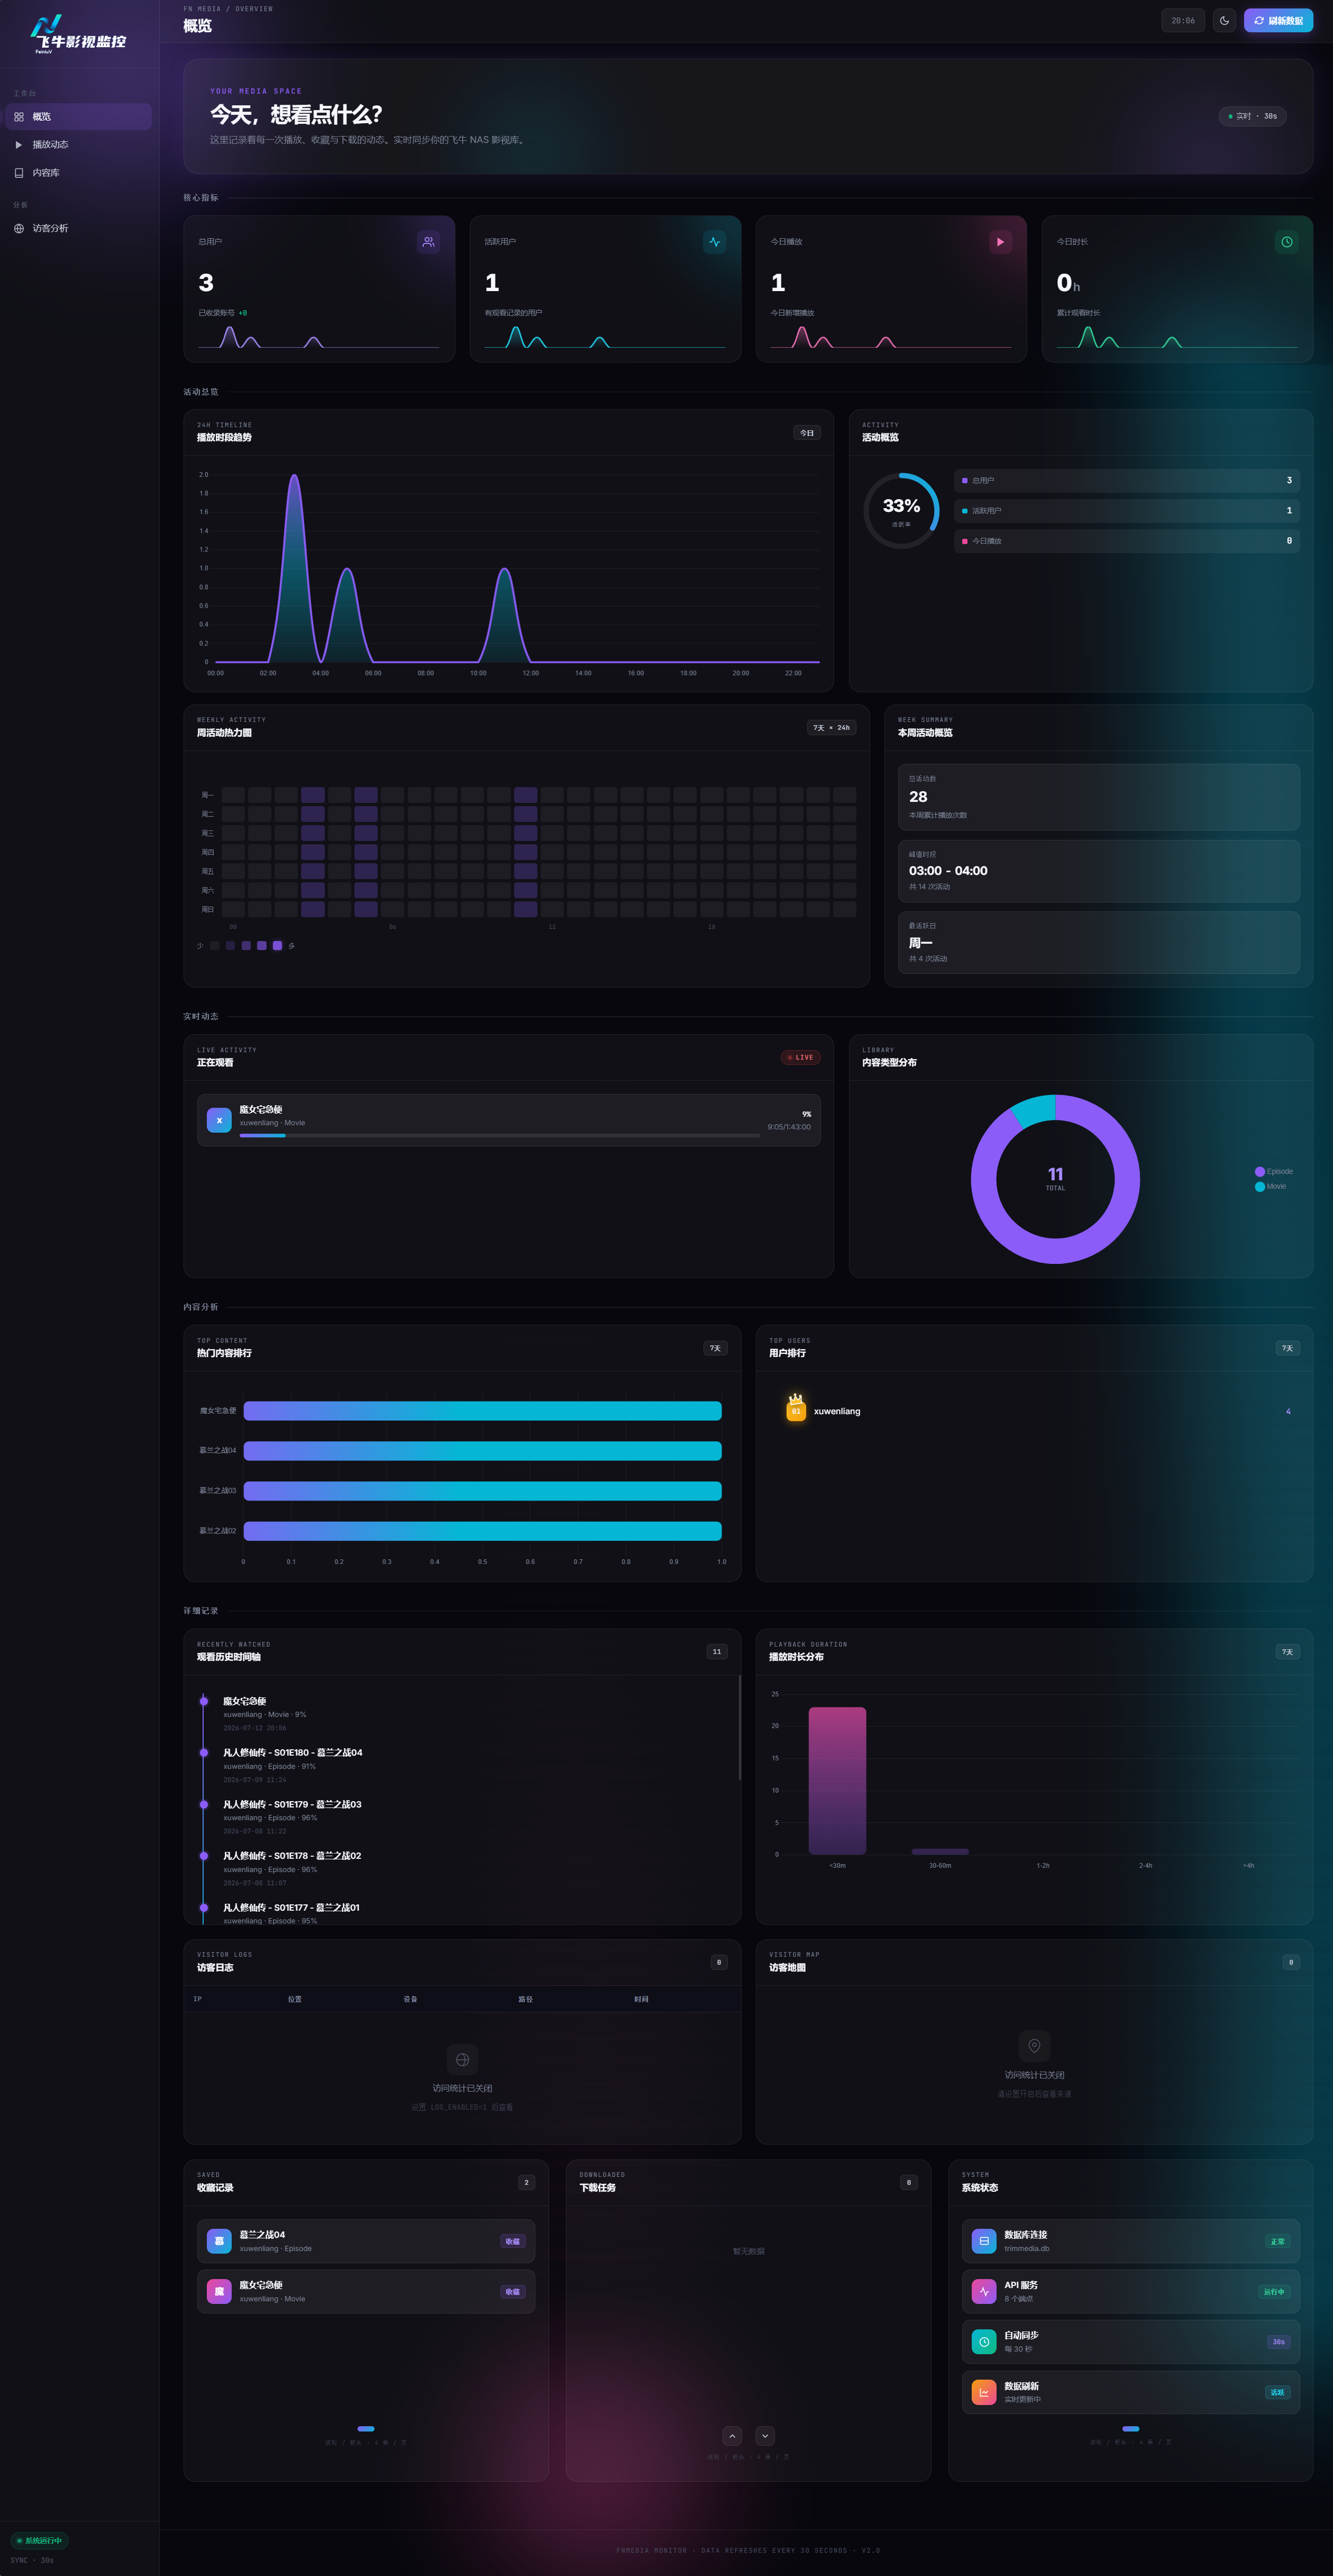
Task: Click the 魔 avatar icon in 收藏记录
Action: [x=219, y=2291]
